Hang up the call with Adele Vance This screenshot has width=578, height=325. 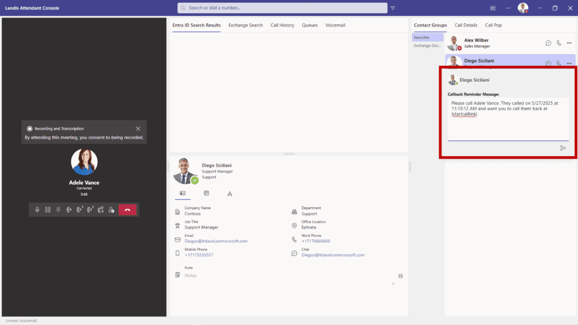[x=128, y=210]
